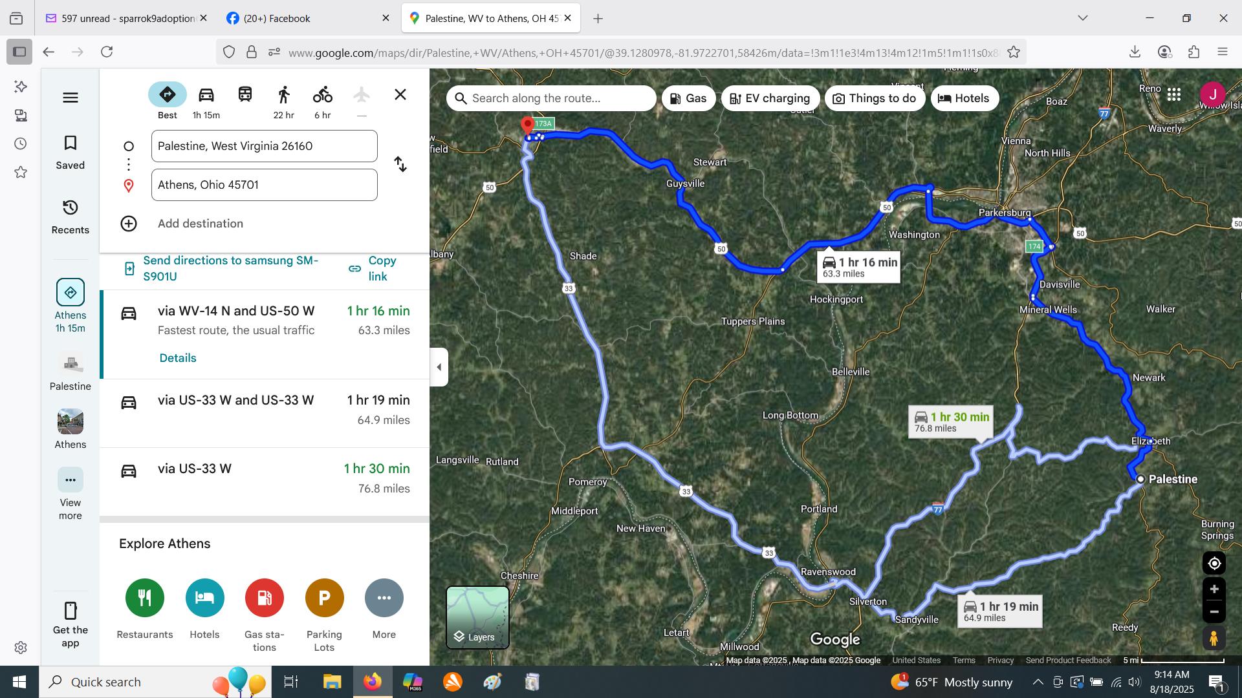Select Driving travel mode icon
The height and width of the screenshot is (698, 1242).
(206, 96)
